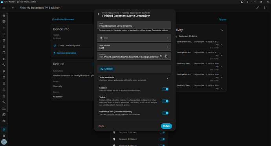
Task: Expand the 3:12 PM last update entry
Action: [x=221, y=45]
